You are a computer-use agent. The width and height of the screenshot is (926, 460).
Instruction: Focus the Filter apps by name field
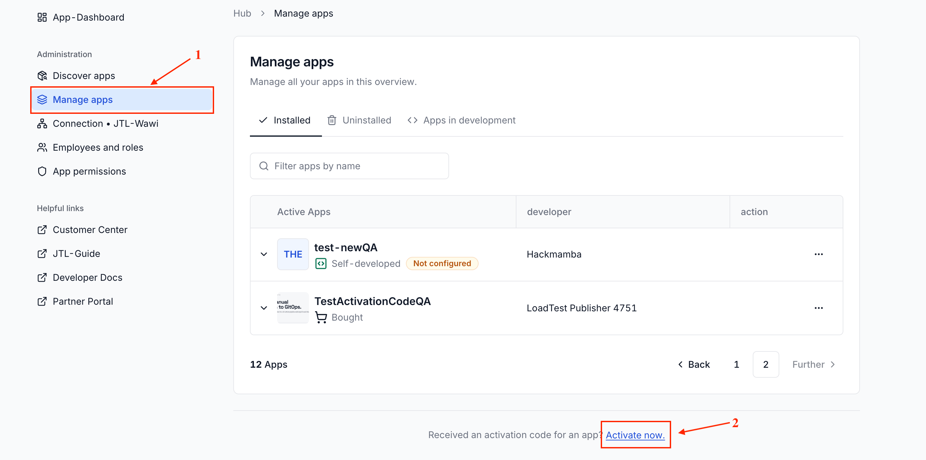(349, 166)
